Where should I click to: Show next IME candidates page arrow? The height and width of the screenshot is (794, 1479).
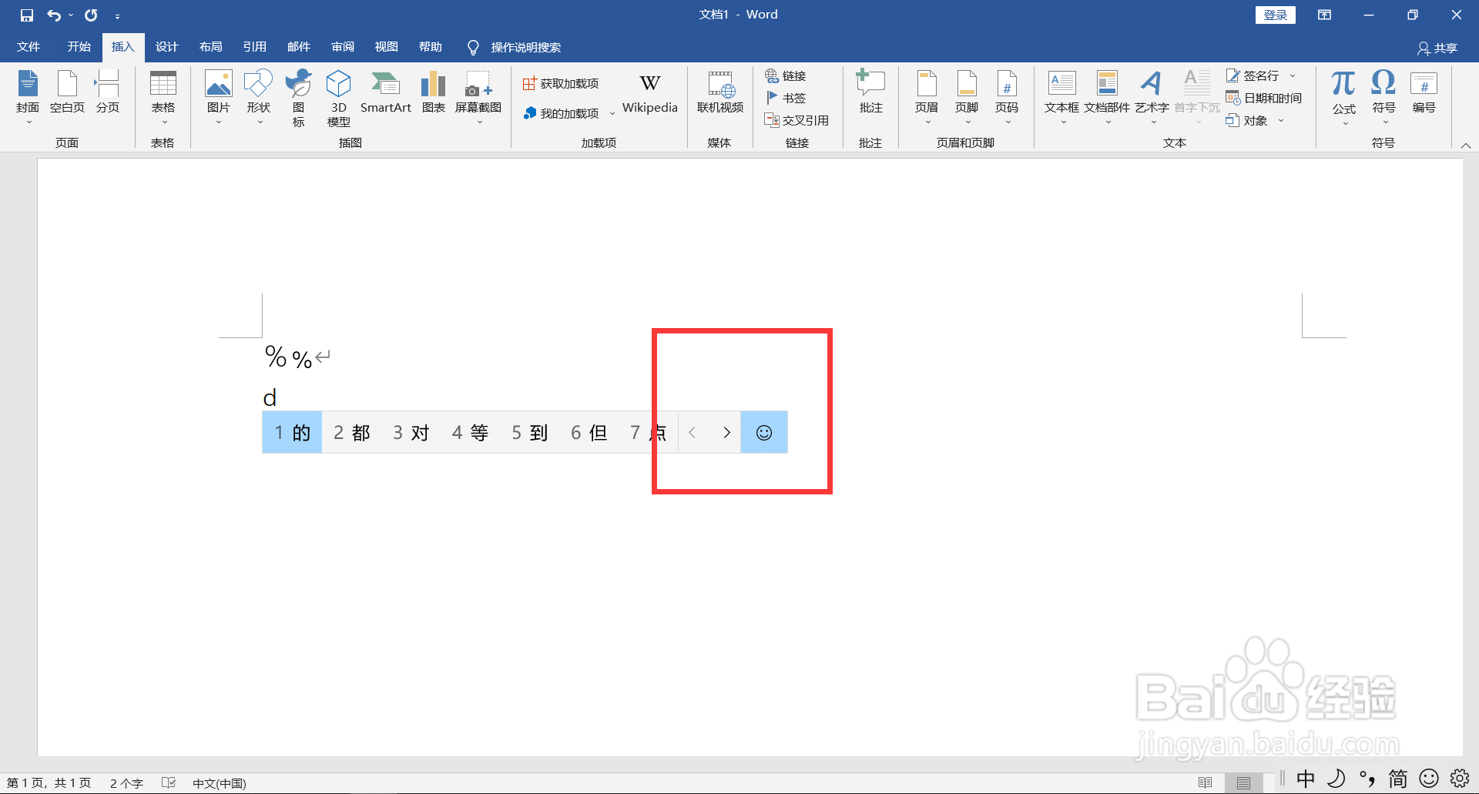[726, 433]
